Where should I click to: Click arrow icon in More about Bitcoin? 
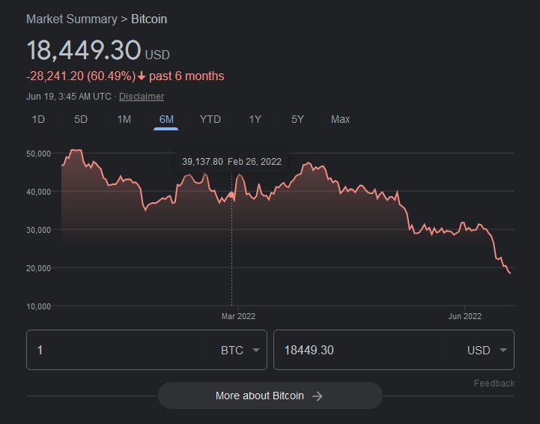(x=317, y=396)
